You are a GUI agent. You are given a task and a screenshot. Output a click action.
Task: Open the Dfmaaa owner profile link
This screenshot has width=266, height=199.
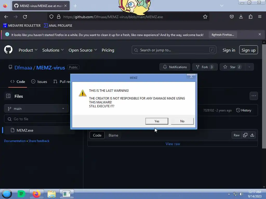(23, 68)
